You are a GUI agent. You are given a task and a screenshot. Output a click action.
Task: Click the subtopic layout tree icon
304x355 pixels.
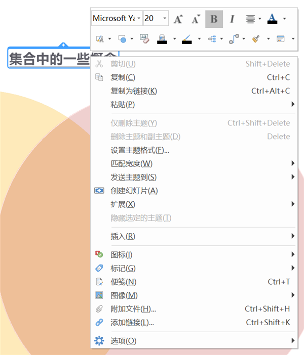click(212, 39)
